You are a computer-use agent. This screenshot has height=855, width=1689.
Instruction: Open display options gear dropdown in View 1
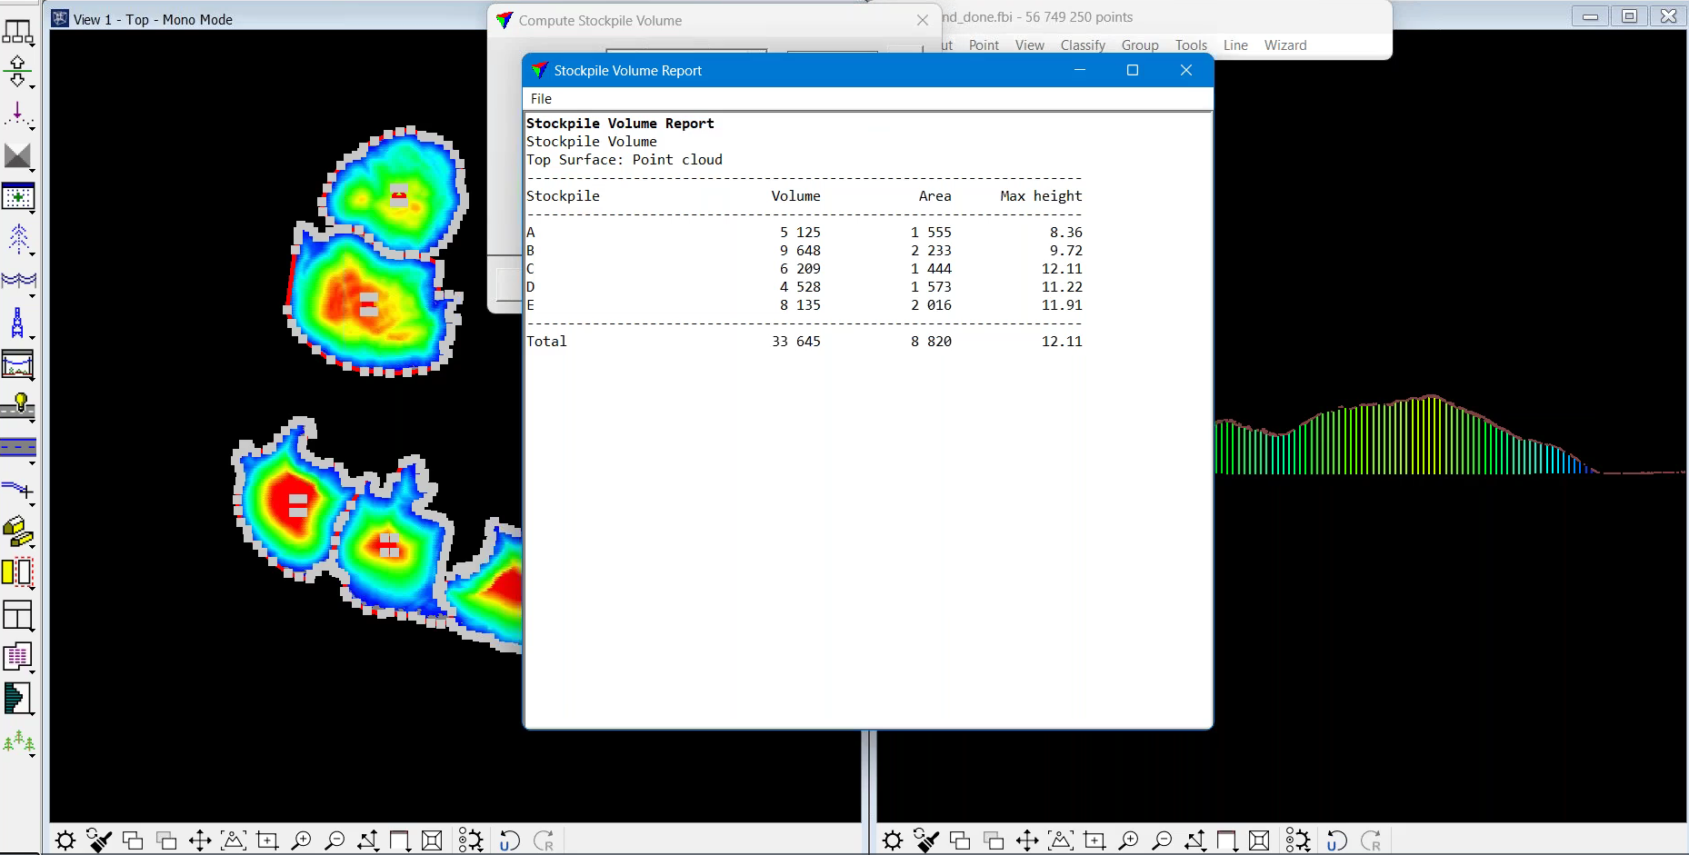click(471, 840)
